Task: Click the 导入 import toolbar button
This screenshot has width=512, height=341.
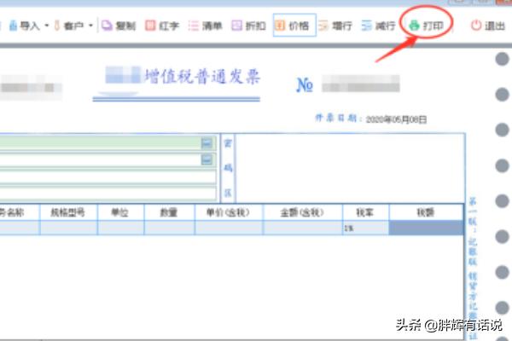Action: (x=24, y=26)
